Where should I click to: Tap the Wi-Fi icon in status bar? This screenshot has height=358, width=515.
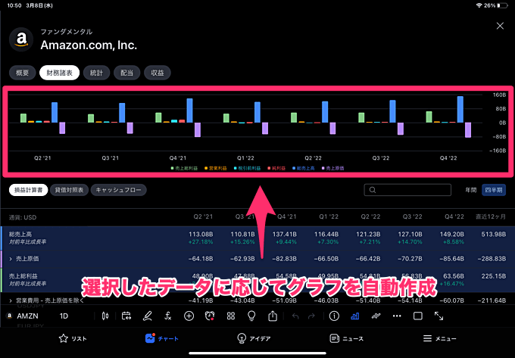pyautogui.click(x=479, y=5)
